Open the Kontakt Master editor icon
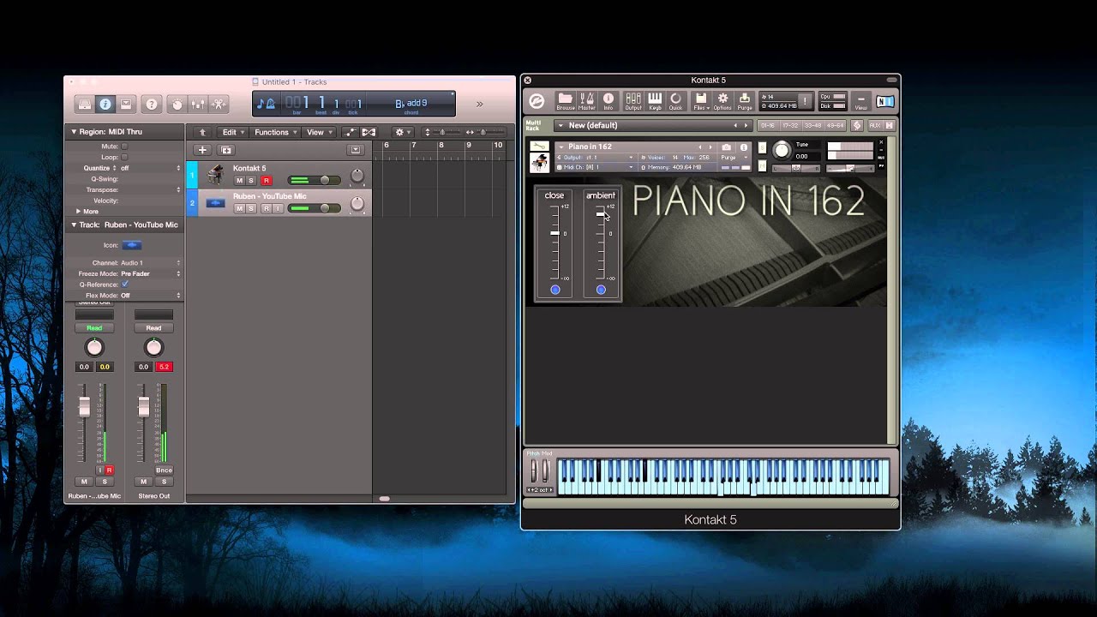The width and height of the screenshot is (1097, 617). tap(587, 101)
